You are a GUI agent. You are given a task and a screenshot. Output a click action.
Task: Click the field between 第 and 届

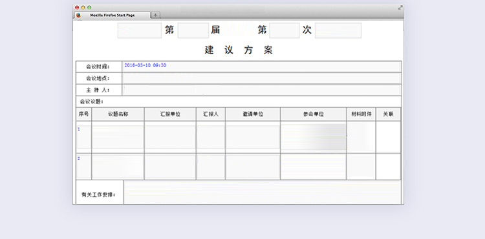pos(193,30)
